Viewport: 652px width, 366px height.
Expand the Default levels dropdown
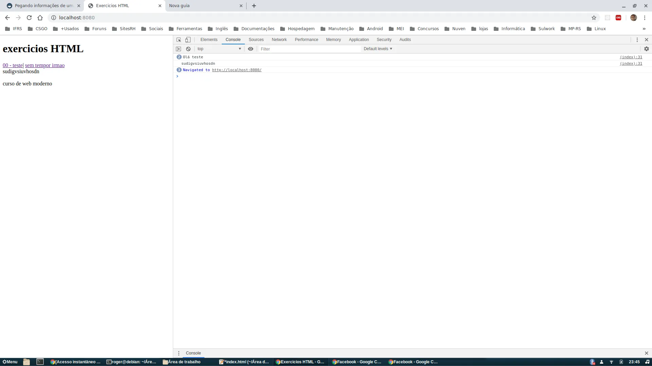point(378,49)
